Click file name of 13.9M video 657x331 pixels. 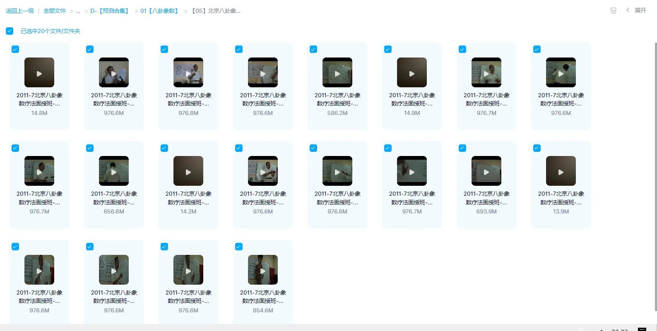pyautogui.click(x=561, y=198)
